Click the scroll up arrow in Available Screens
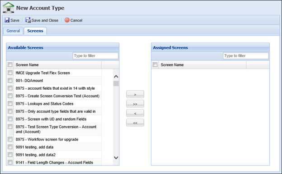 (116, 77)
